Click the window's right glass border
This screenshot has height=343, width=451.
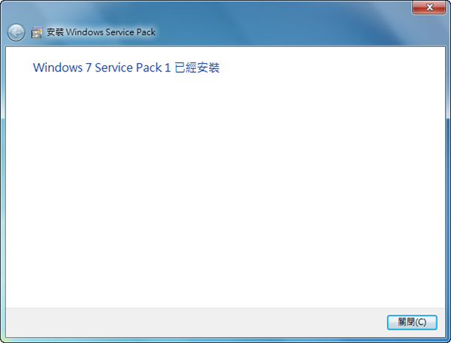click(x=448, y=188)
